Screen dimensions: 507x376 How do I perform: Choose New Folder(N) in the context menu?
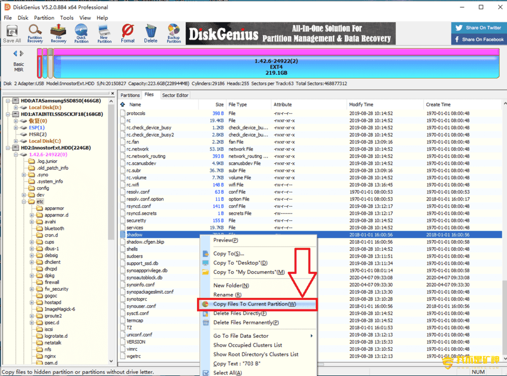(x=231, y=285)
